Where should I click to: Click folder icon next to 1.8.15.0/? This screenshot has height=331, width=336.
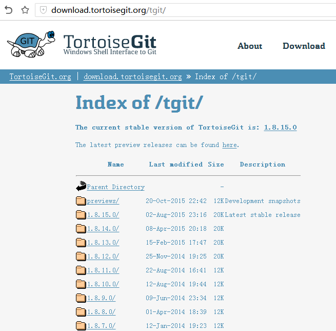pyautogui.click(x=81, y=215)
